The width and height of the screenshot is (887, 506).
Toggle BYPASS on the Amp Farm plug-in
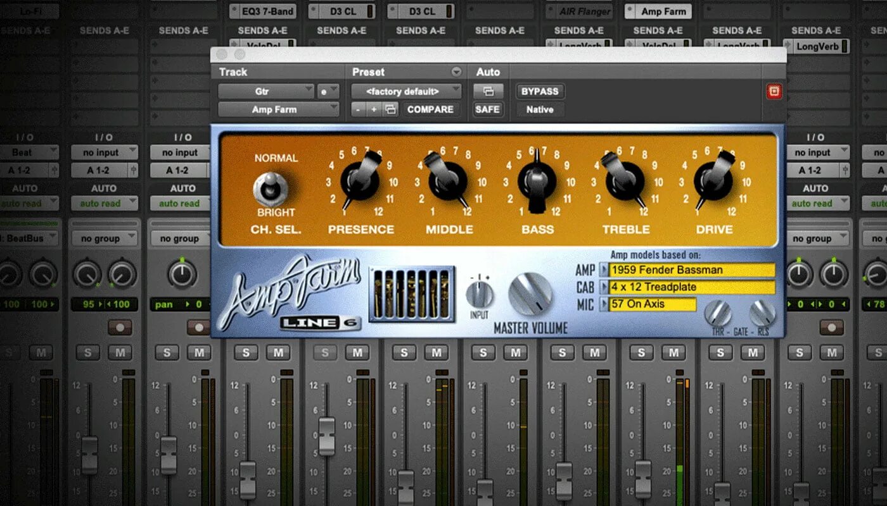click(x=539, y=91)
